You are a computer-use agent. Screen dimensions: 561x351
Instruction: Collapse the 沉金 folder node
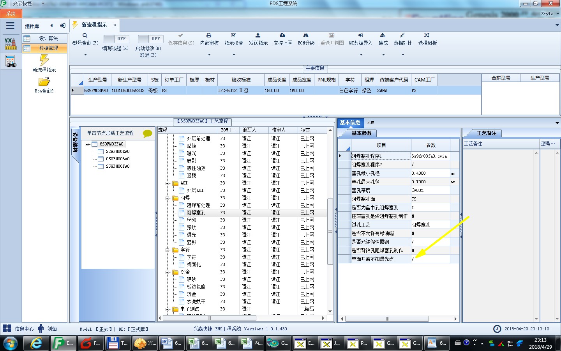[168, 272]
